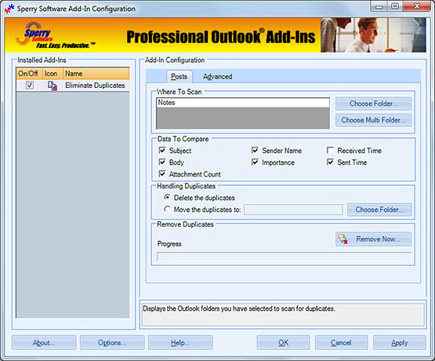Screen dimensions: 435x361
Task: Switch to the Posts tab
Action: (179, 77)
